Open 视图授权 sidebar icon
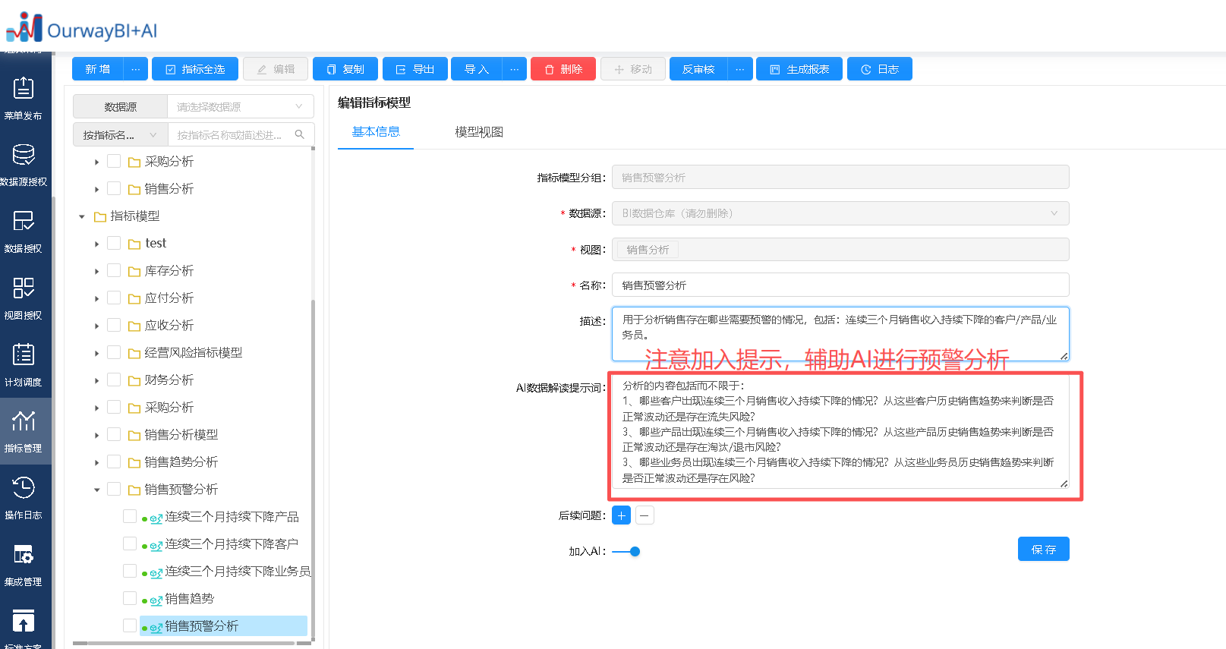 click(24, 298)
